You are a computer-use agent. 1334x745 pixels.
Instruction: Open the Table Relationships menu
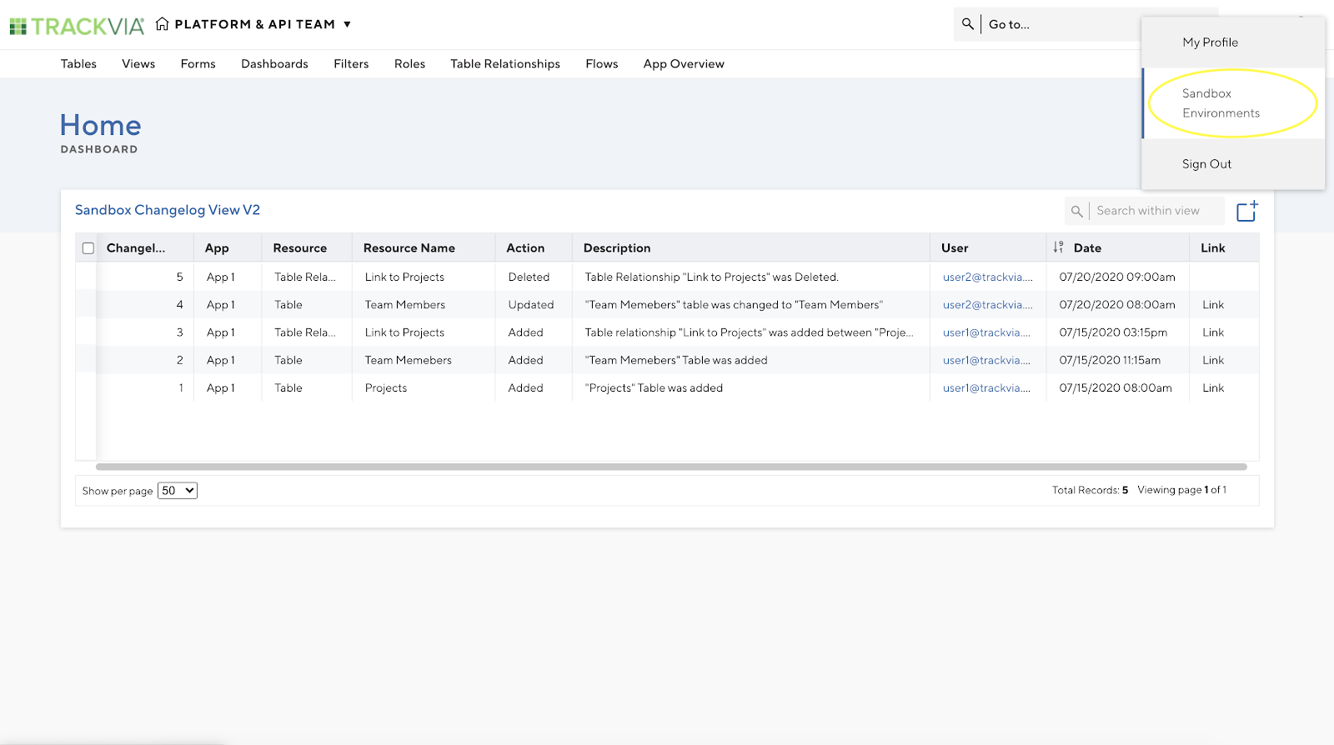[x=505, y=64]
